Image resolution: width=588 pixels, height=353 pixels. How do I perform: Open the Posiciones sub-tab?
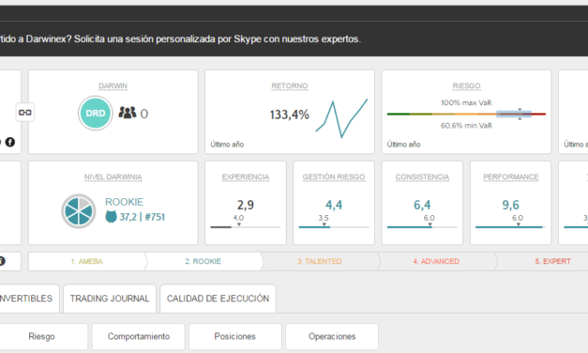point(235,336)
